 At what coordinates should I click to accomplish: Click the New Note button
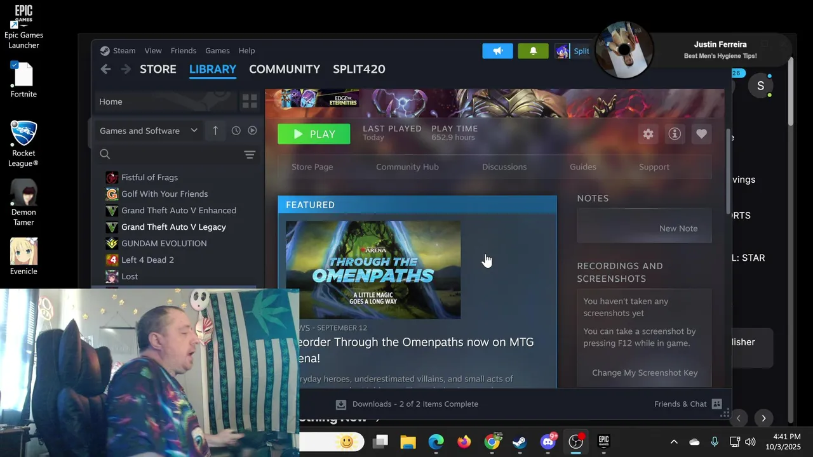[x=678, y=228]
